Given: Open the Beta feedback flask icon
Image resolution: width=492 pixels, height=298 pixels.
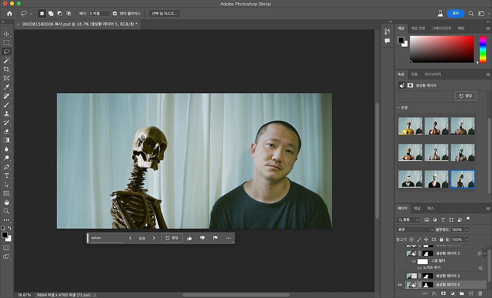Looking at the screenshot, I should [x=440, y=13].
